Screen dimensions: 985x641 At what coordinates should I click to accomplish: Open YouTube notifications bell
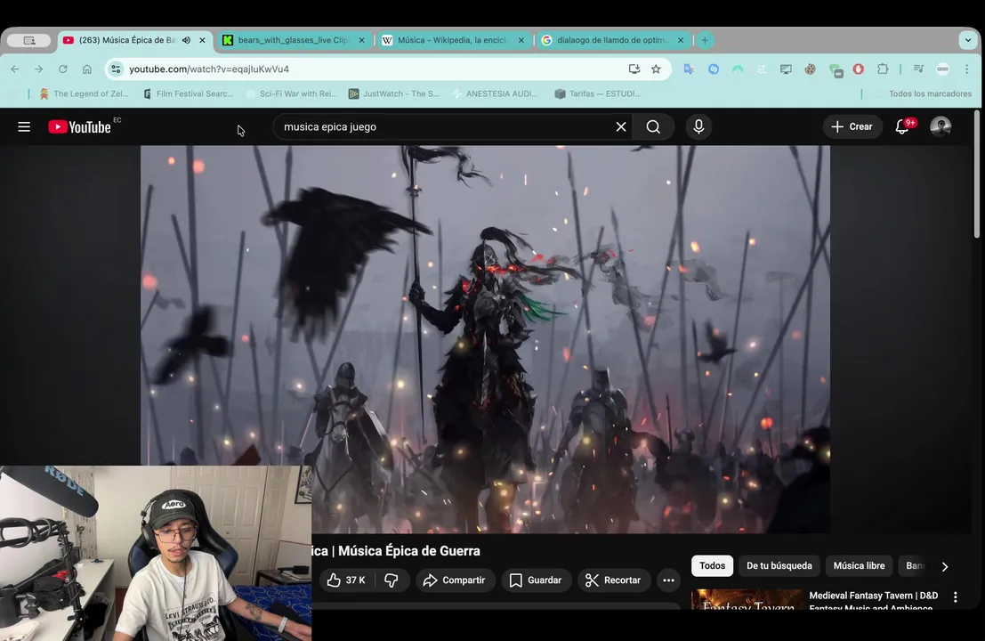(x=902, y=127)
